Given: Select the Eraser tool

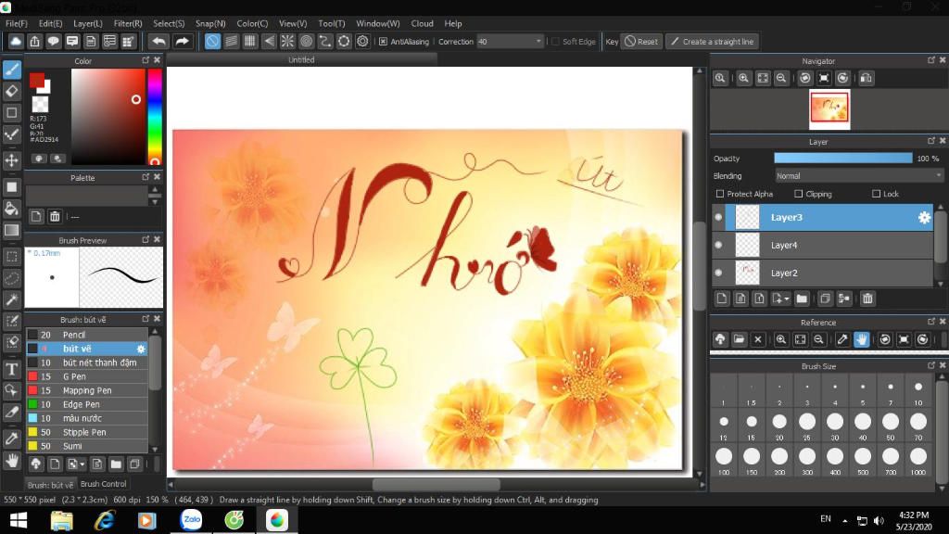Looking at the screenshot, I should click(x=11, y=92).
